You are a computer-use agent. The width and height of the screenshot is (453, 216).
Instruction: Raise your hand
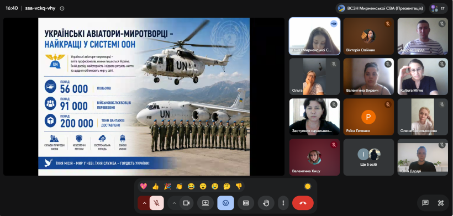[266, 203]
